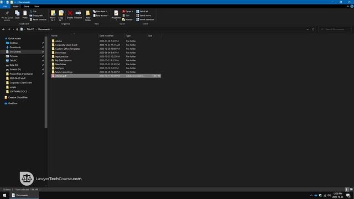Viewport: 354px width, 199px height.
Task: Click the Cut scissors command
Action: (33, 11)
